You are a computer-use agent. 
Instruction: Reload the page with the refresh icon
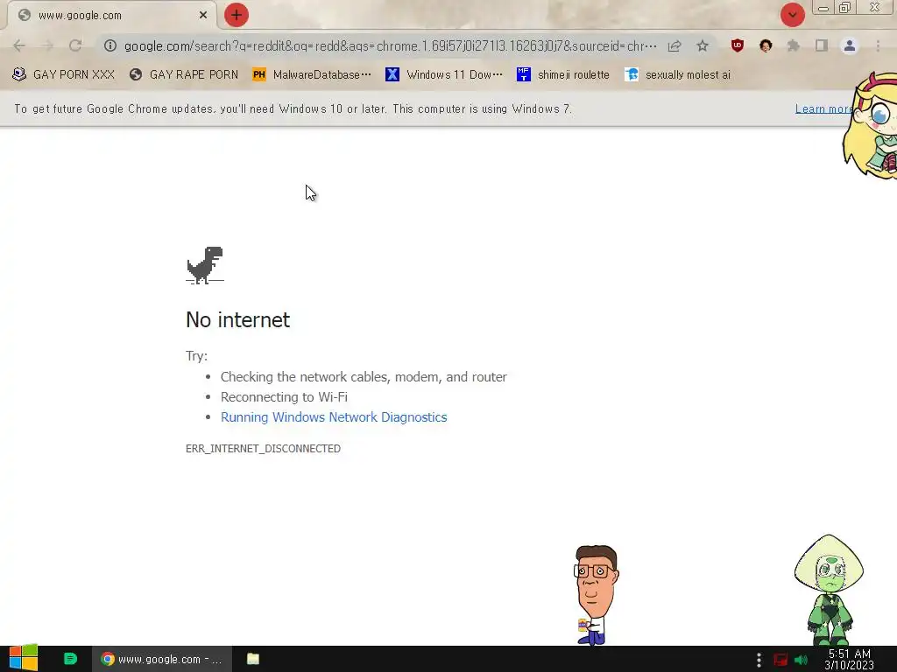pyautogui.click(x=75, y=45)
